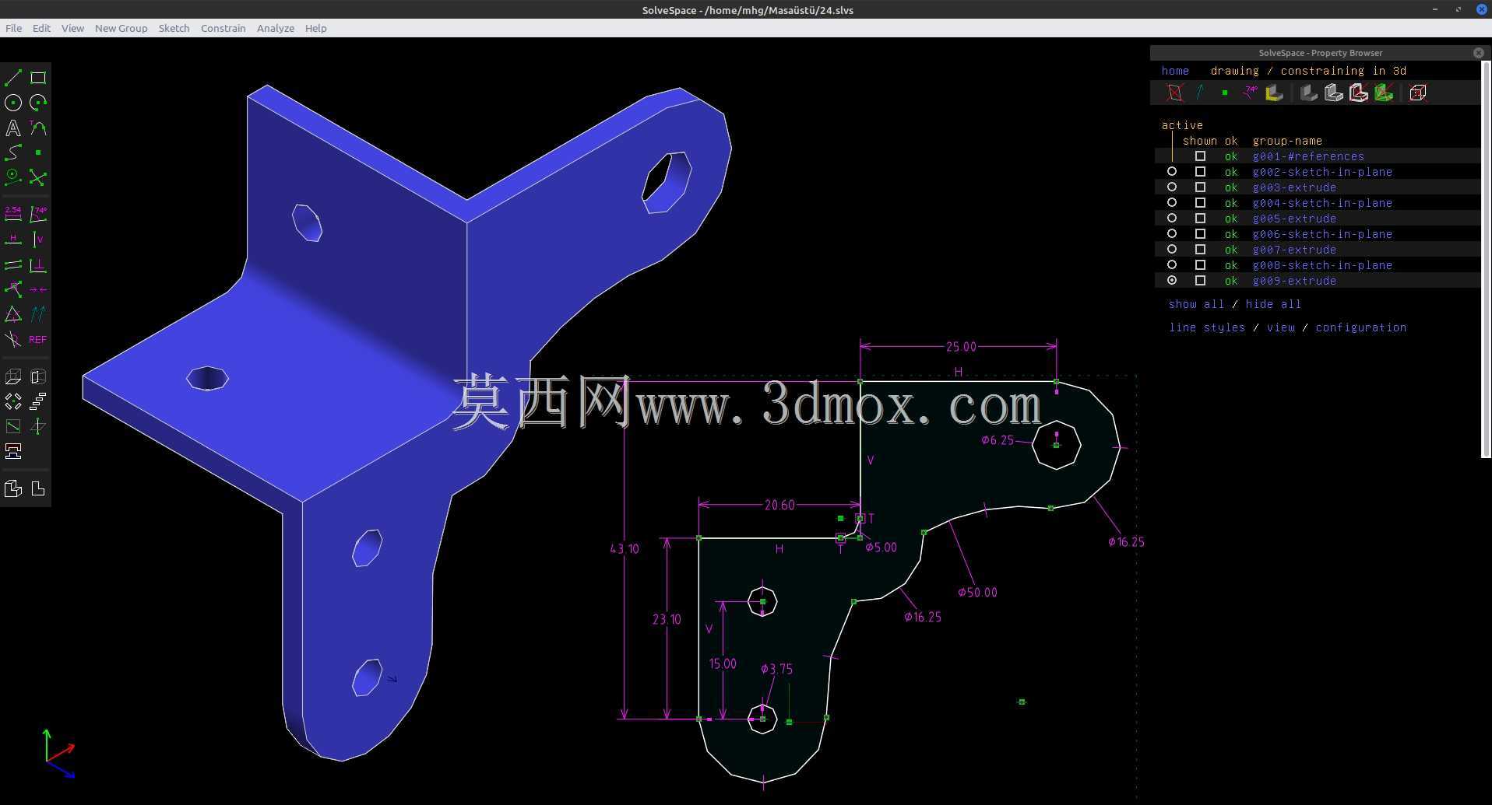Select the tangent arc at point tool
This screenshot has height=805, width=1492.
coord(38,128)
